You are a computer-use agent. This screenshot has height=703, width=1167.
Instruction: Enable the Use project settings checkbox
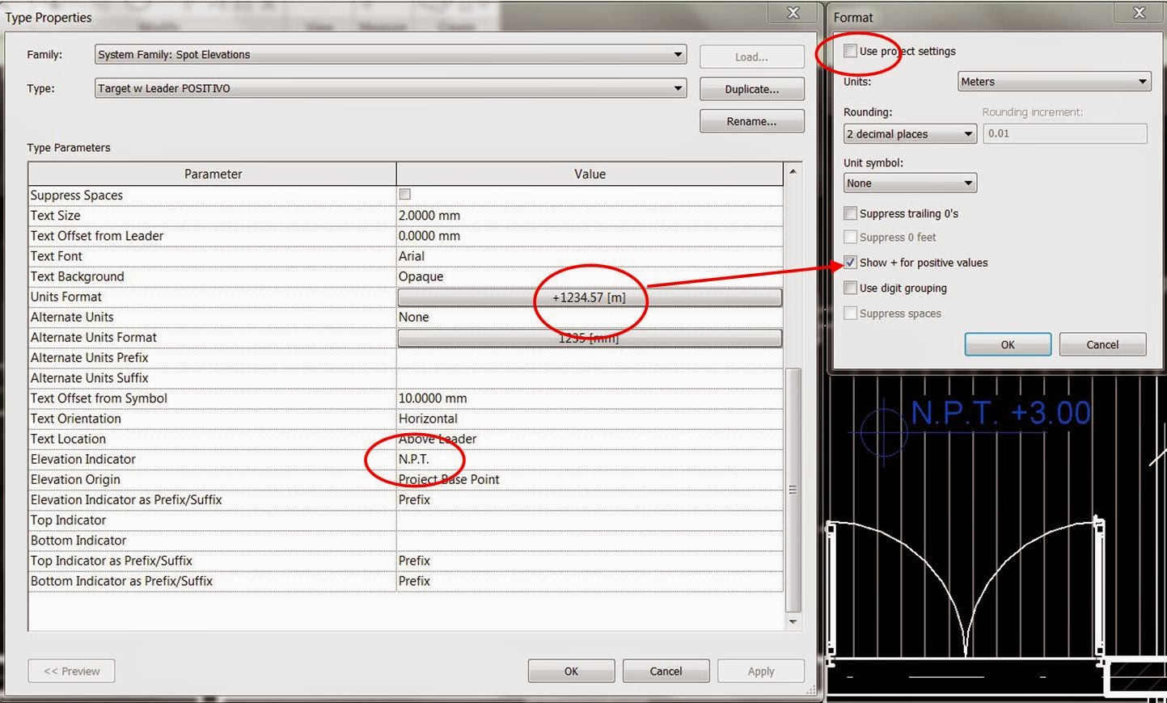point(850,51)
